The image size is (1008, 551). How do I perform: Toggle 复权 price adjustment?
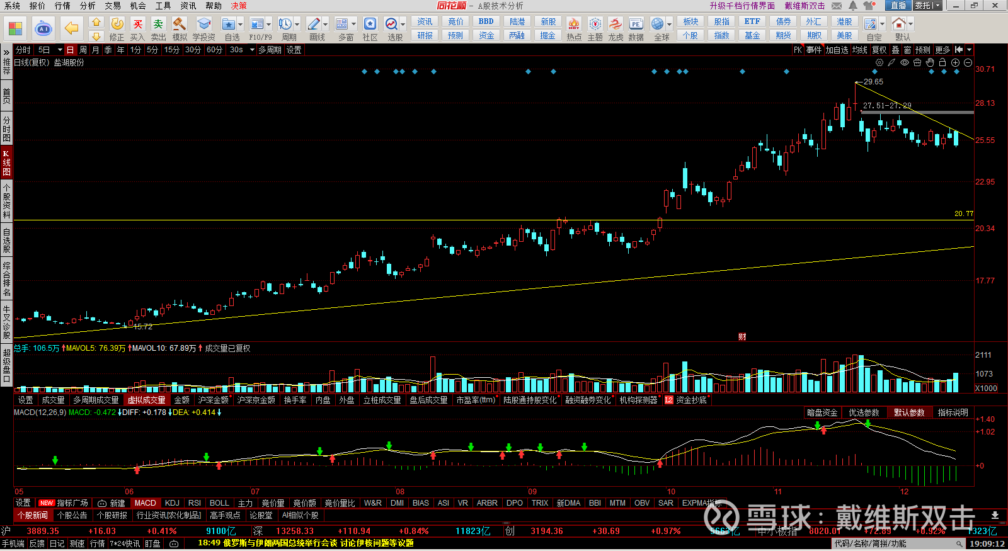(x=879, y=50)
